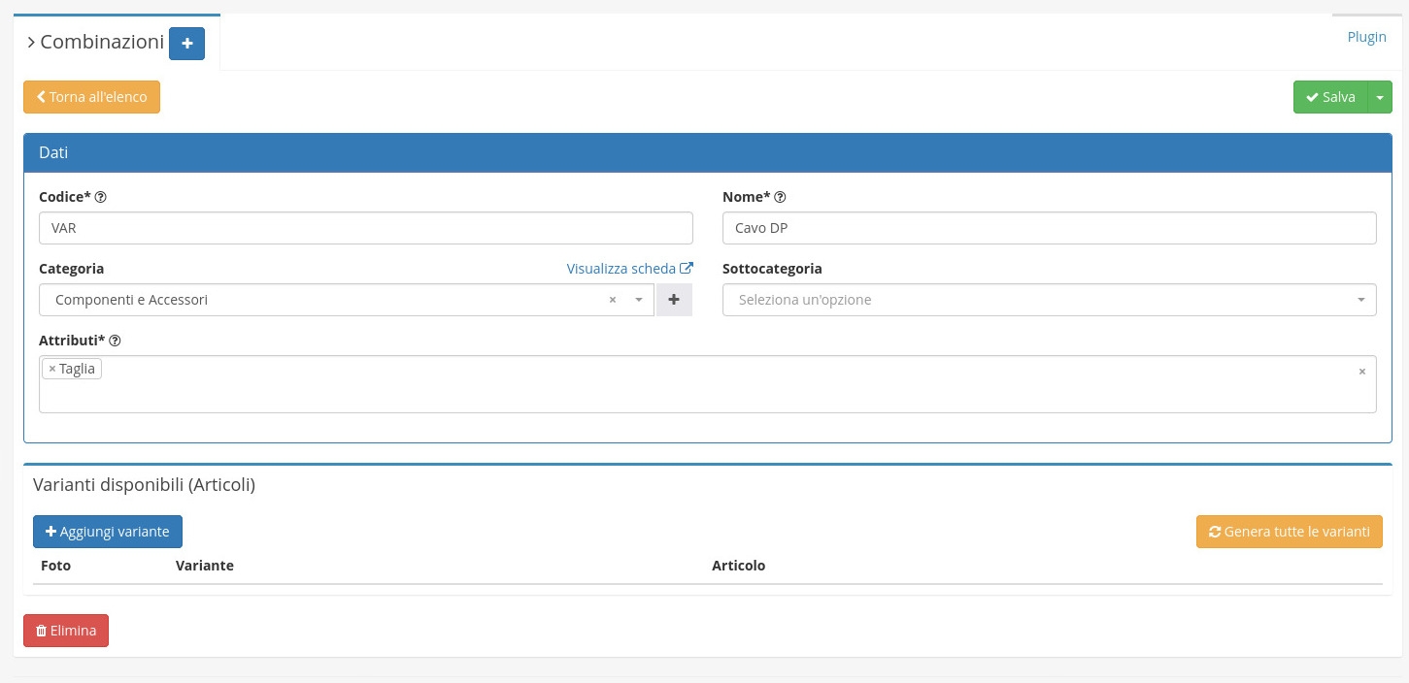Click the help icon next to Attributi
This screenshot has height=683, width=1409.
[x=115, y=341]
